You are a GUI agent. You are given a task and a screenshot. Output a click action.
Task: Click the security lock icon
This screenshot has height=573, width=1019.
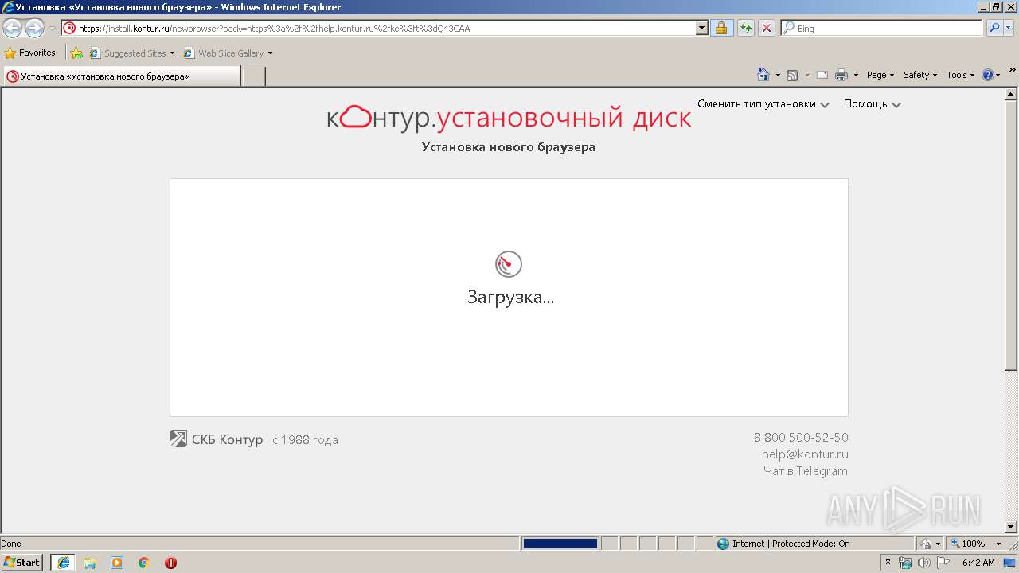[x=721, y=28]
